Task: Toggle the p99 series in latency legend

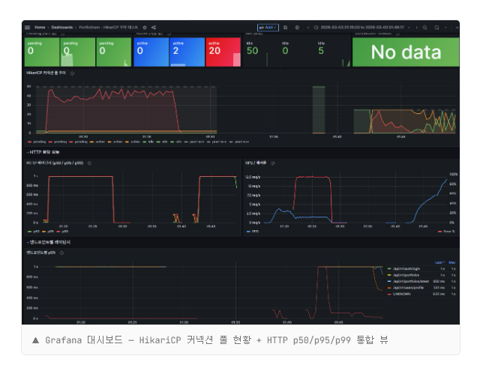Action: tap(62, 232)
